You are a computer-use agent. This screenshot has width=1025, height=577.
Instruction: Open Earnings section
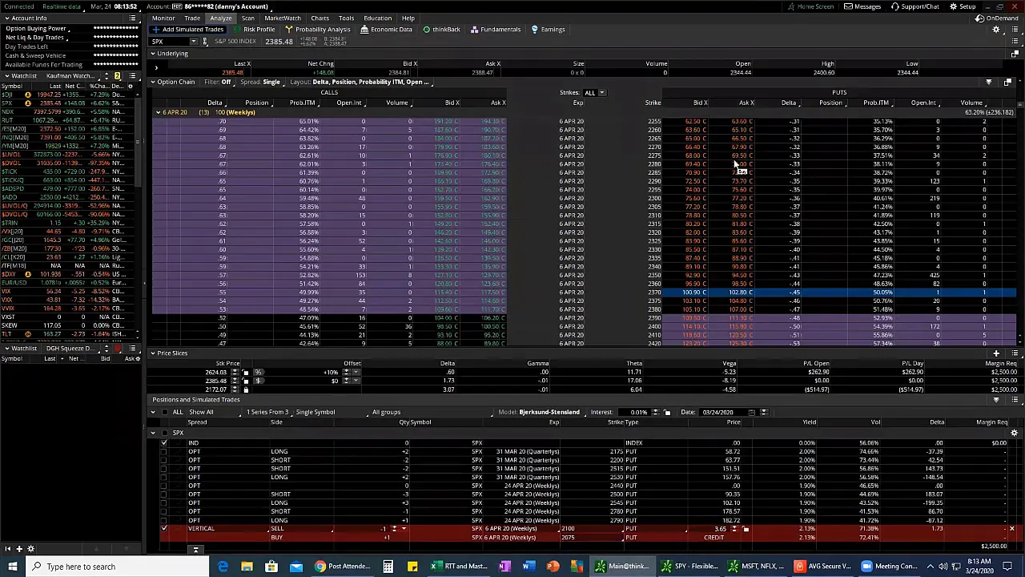coord(549,30)
